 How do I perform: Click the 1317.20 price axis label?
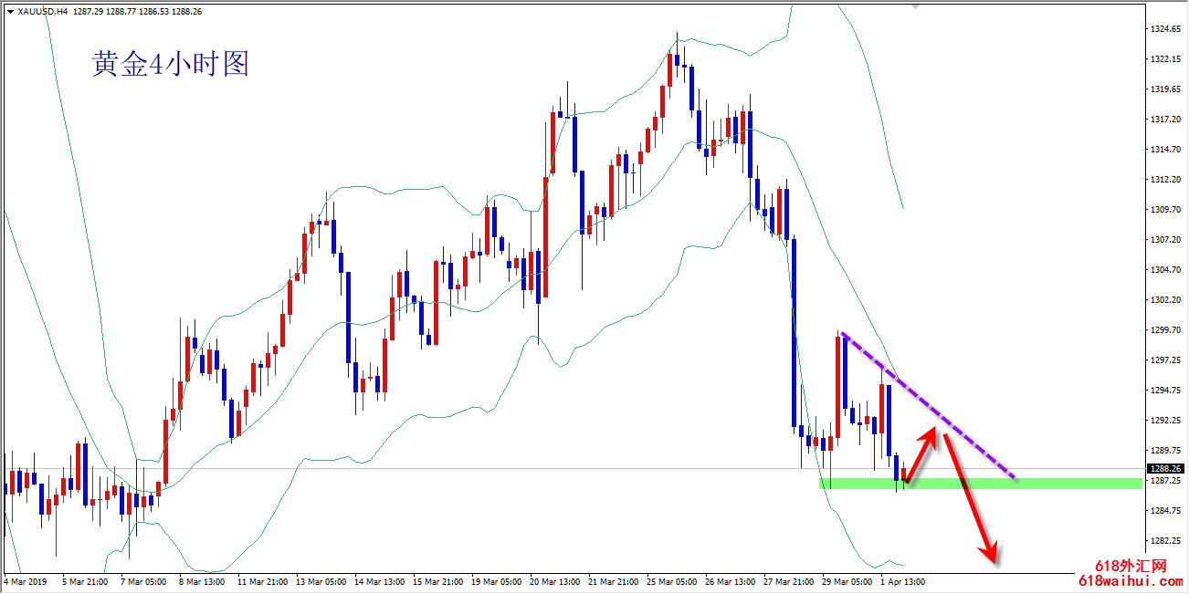1164,120
